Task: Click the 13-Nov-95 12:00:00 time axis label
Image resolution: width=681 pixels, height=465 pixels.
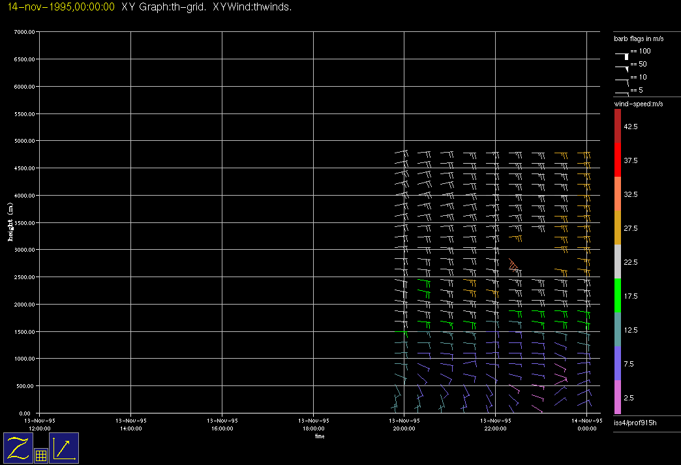Action: pos(40,425)
